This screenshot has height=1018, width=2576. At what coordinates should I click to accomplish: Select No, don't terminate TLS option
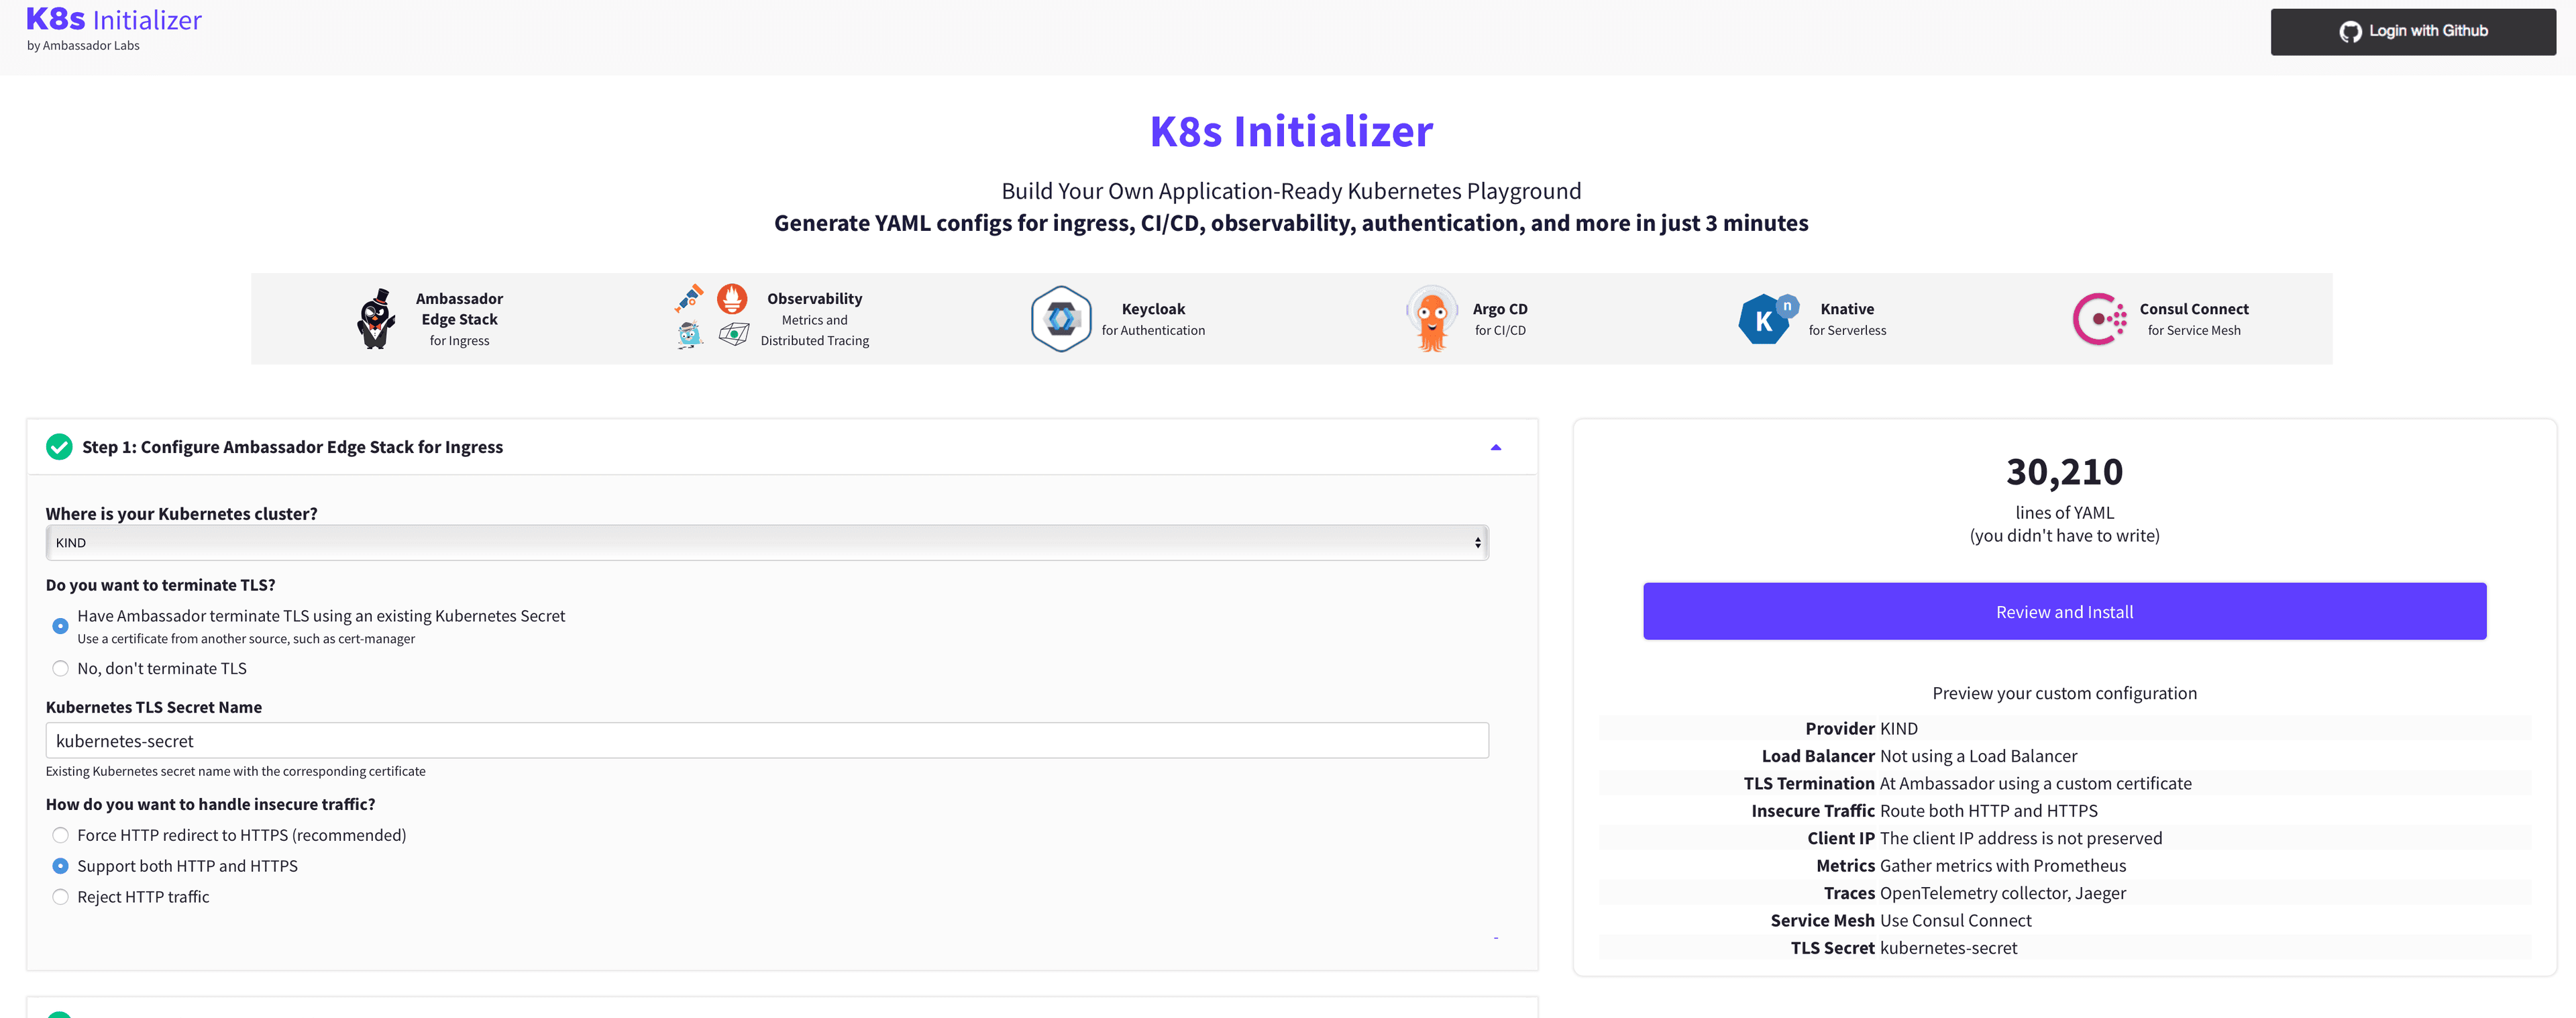[61, 668]
